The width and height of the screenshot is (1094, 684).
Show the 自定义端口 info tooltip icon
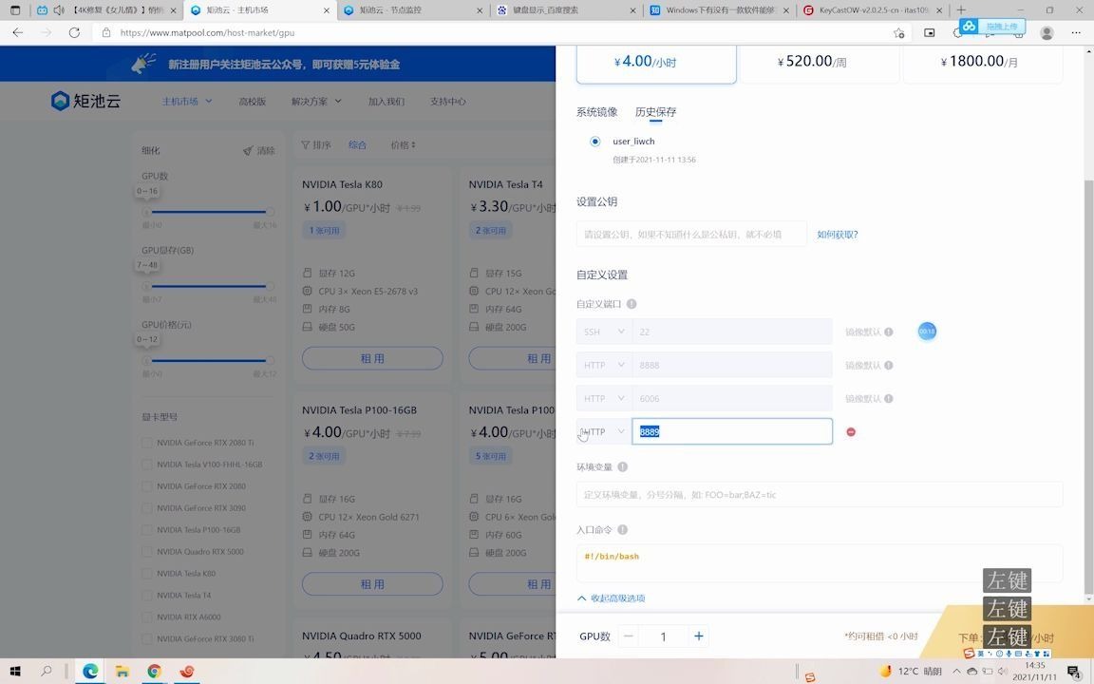632,304
